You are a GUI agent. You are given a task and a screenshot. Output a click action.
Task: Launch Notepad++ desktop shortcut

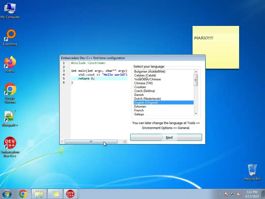tap(10, 118)
